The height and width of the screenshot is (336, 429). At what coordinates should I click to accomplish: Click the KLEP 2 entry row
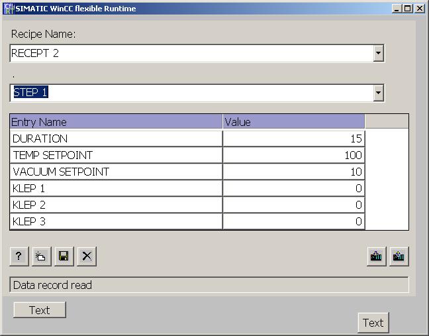point(116,205)
